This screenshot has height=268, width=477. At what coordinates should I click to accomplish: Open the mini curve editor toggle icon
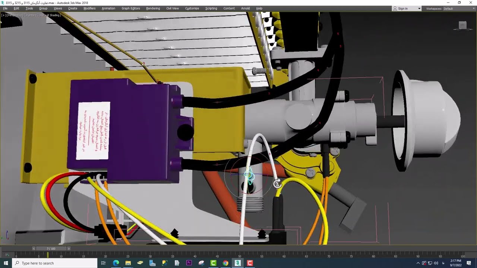[6, 255]
